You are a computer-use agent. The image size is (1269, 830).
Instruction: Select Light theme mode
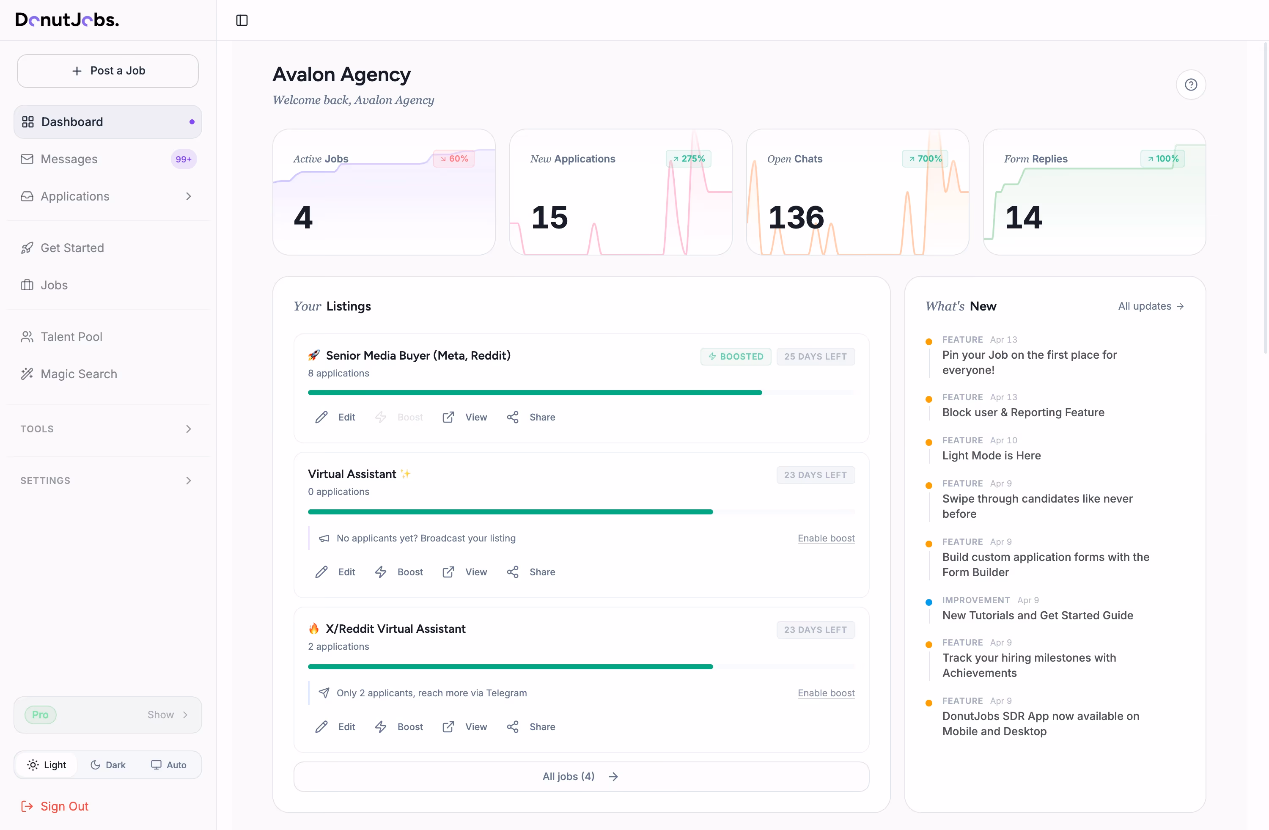tap(47, 765)
